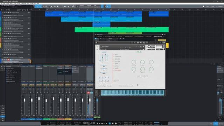The width and height of the screenshot is (224, 126).
Task: Select the Arrow tool in toolbar
Action: click(38, 6)
